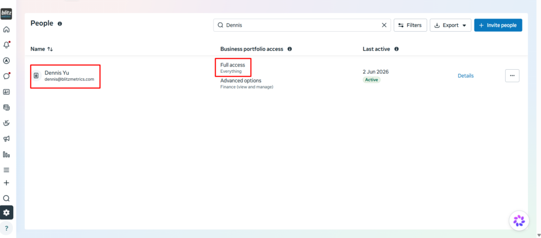Viewport: 541px width, 238px height.
Task: Click the 2 Jun 2026 date
Action: click(x=376, y=72)
